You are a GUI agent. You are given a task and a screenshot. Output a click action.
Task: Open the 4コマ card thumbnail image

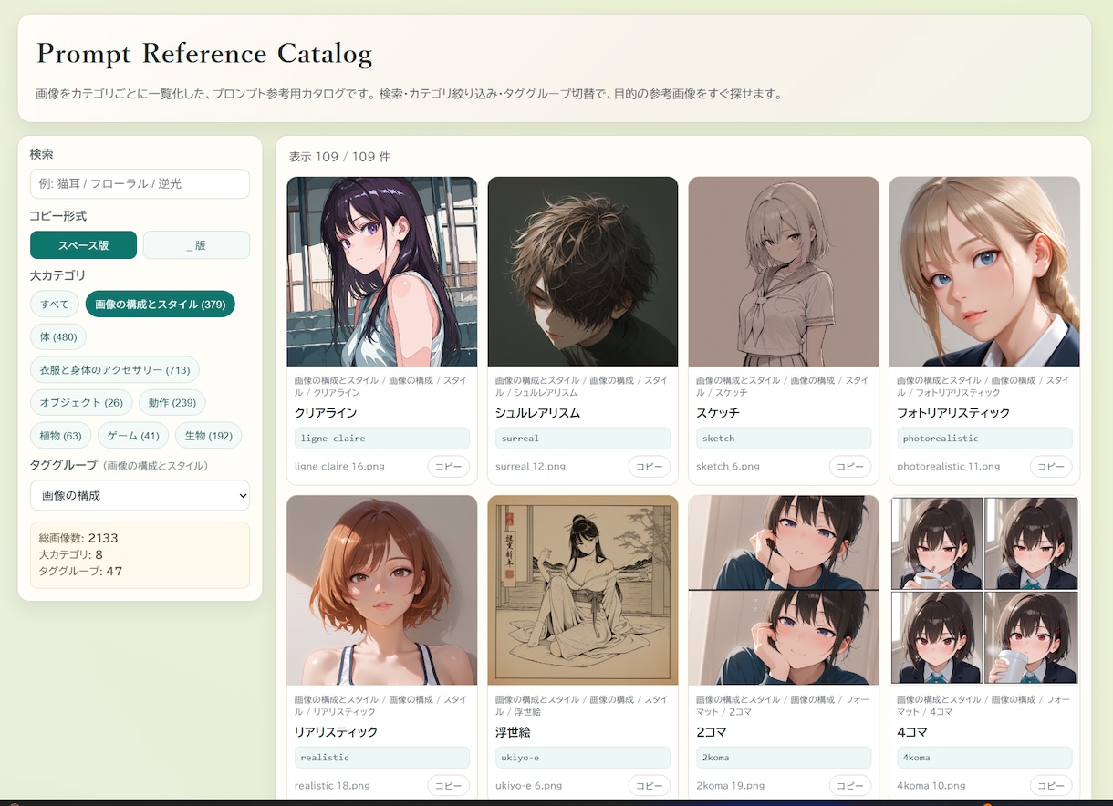(x=984, y=591)
